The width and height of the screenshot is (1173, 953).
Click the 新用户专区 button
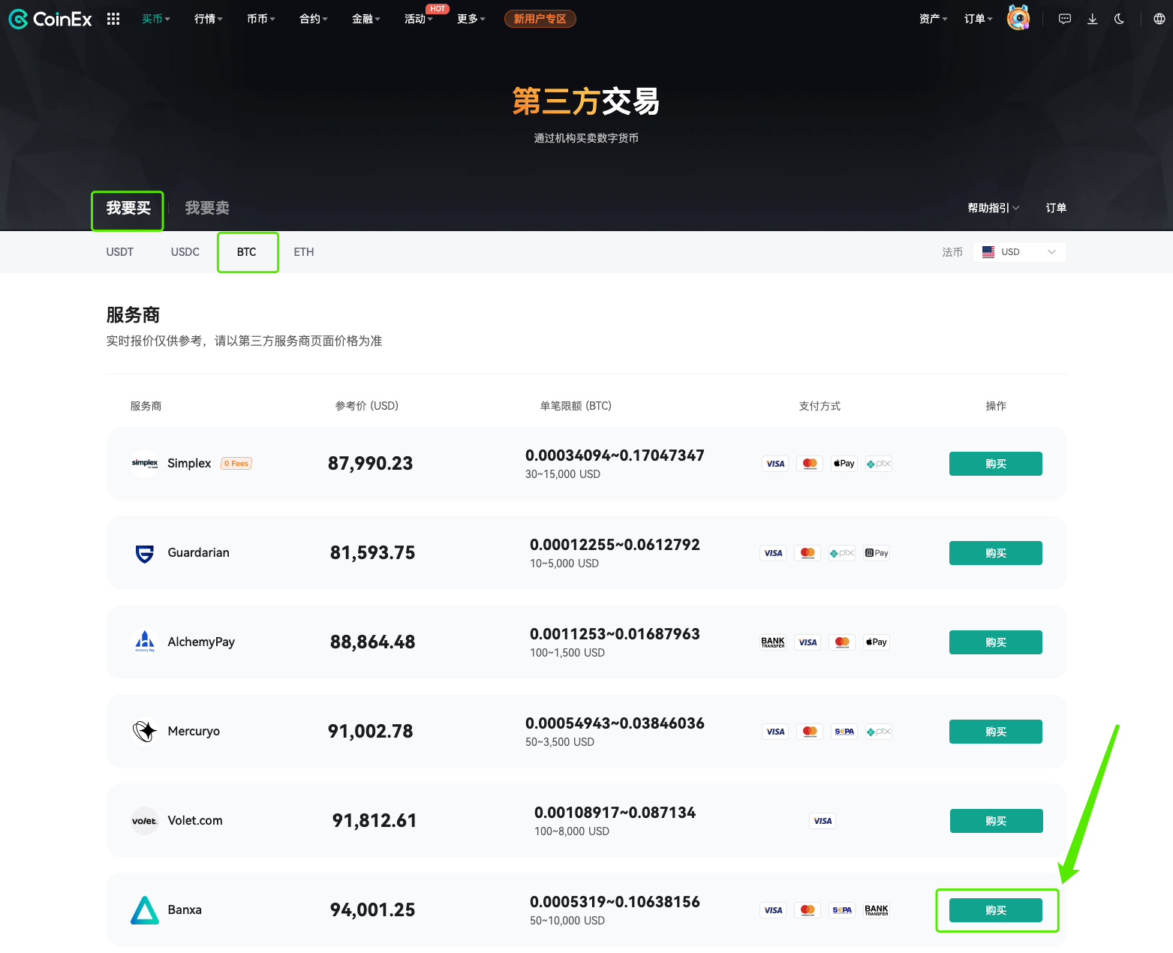click(540, 19)
